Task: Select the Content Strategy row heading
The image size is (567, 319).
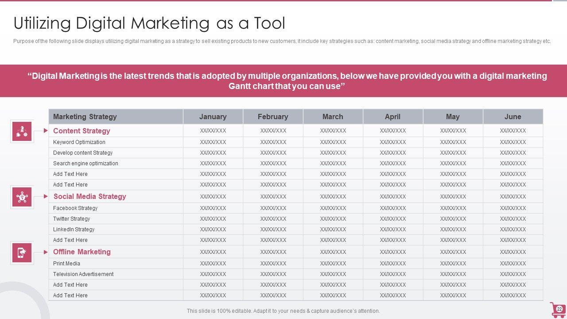Action: 82,131
